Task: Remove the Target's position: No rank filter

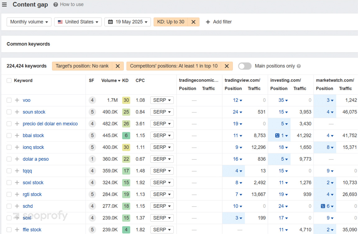Action: (117, 66)
